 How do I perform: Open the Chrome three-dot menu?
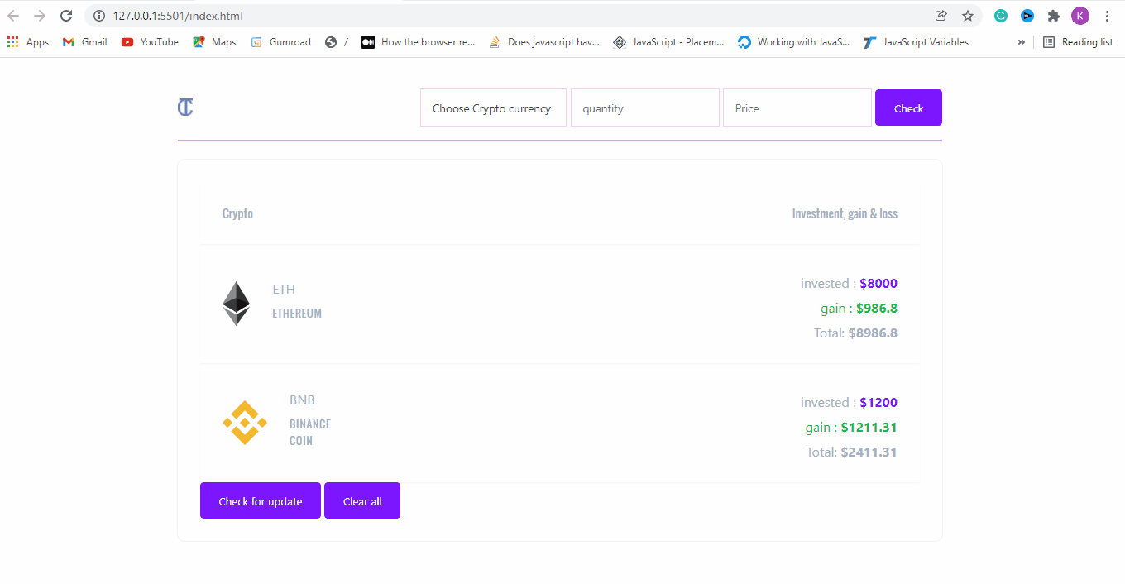1107,16
